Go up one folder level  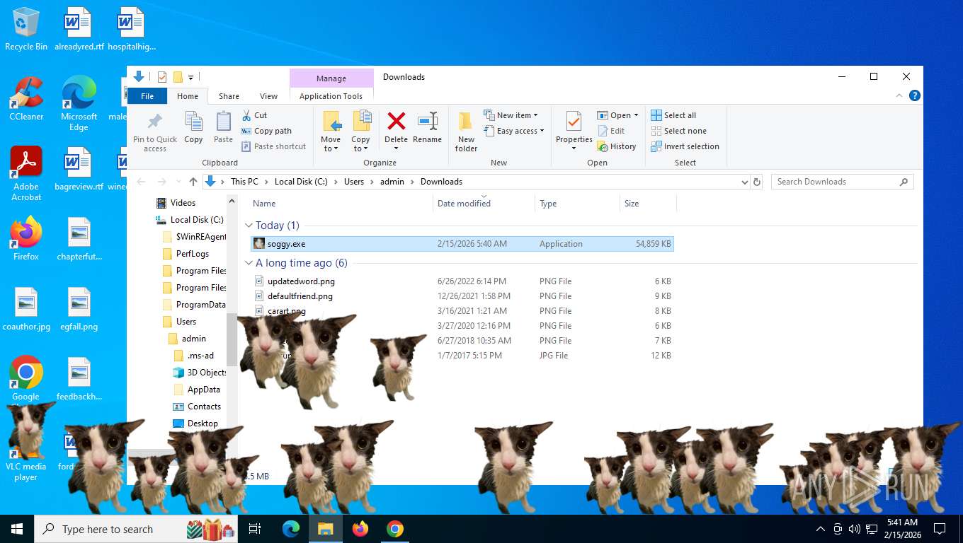pos(193,182)
